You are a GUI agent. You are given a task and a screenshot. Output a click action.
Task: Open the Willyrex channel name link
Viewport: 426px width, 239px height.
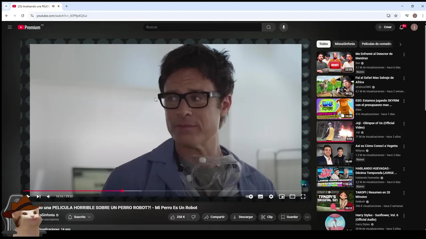point(360,151)
